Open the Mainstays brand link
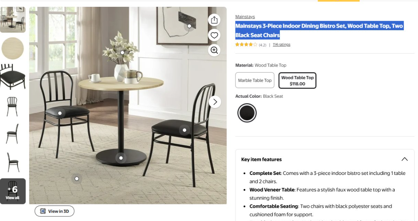418x221 pixels. 245,17
